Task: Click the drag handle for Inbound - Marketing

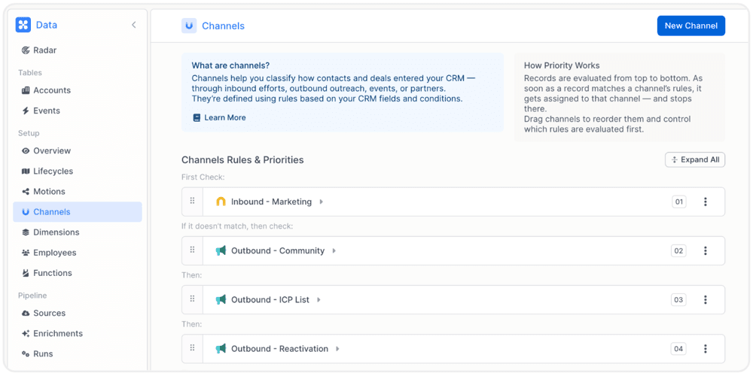Action: [193, 202]
